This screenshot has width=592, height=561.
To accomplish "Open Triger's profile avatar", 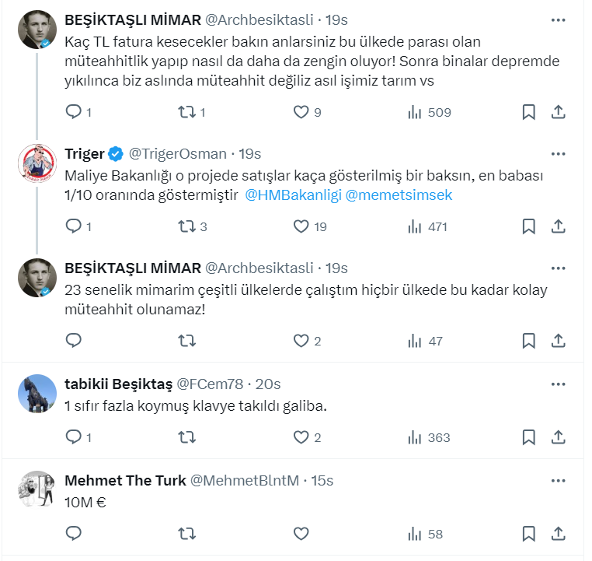I will [x=37, y=163].
